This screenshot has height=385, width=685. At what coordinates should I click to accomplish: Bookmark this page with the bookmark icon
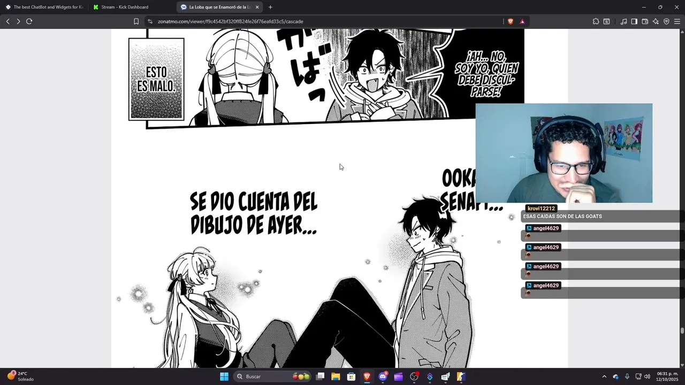[x=136, y=21]
